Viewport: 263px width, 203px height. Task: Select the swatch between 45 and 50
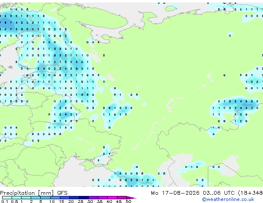[x=122, y=198]
